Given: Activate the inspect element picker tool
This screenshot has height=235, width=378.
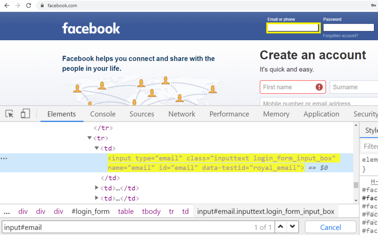Looking at the screenshot, I should (9, 114).
